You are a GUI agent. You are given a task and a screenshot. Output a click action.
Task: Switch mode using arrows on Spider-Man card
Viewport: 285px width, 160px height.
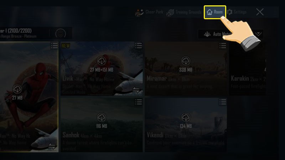52,146
